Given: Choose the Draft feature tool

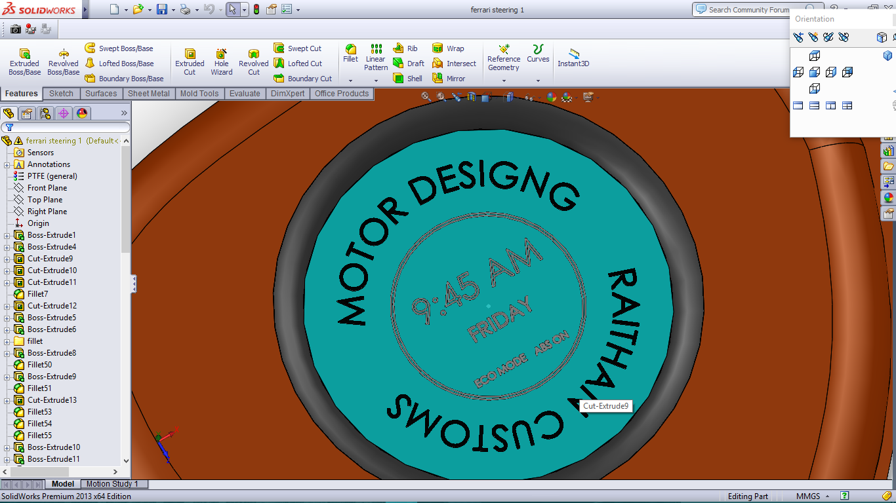Looking at the screenshot, I should 409,64.
